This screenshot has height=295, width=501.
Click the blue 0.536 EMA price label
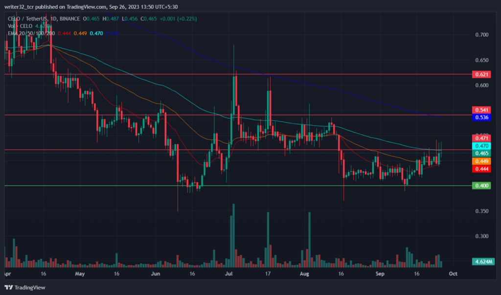[x=481, y=117]
